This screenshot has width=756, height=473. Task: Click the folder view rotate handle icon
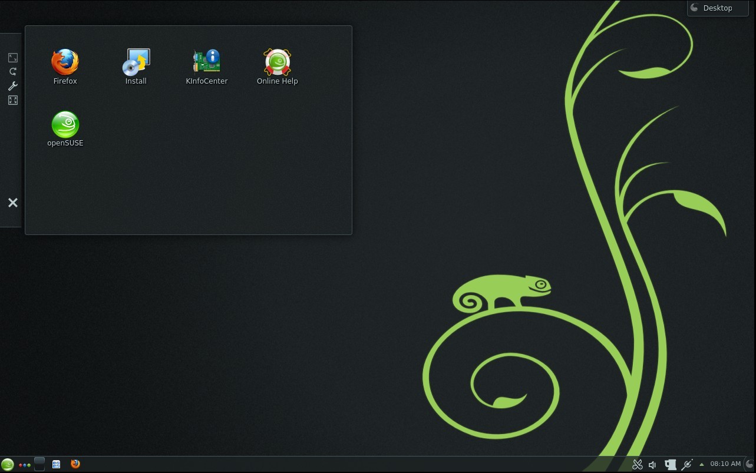point(13,72)
